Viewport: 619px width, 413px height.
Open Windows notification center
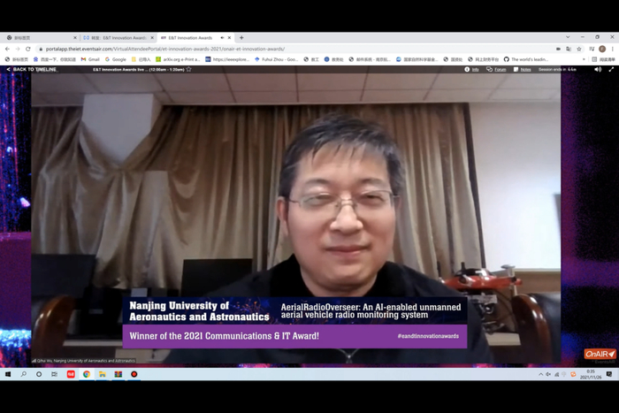tap(609, 374)
